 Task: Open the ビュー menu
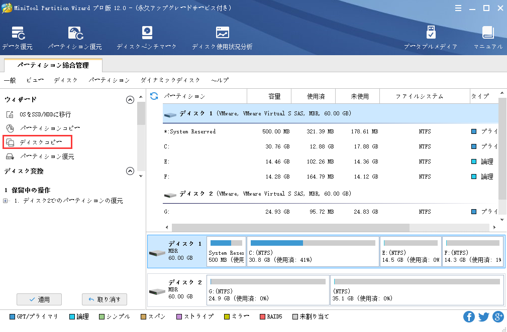click(35, 80)
